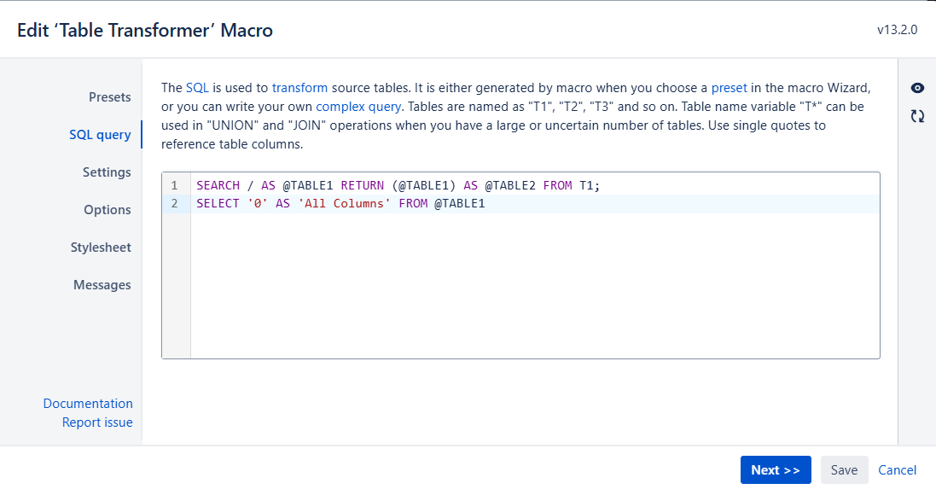Screen dimensions: 936x501
Task: Click the Save button
Action: (844, 470)
